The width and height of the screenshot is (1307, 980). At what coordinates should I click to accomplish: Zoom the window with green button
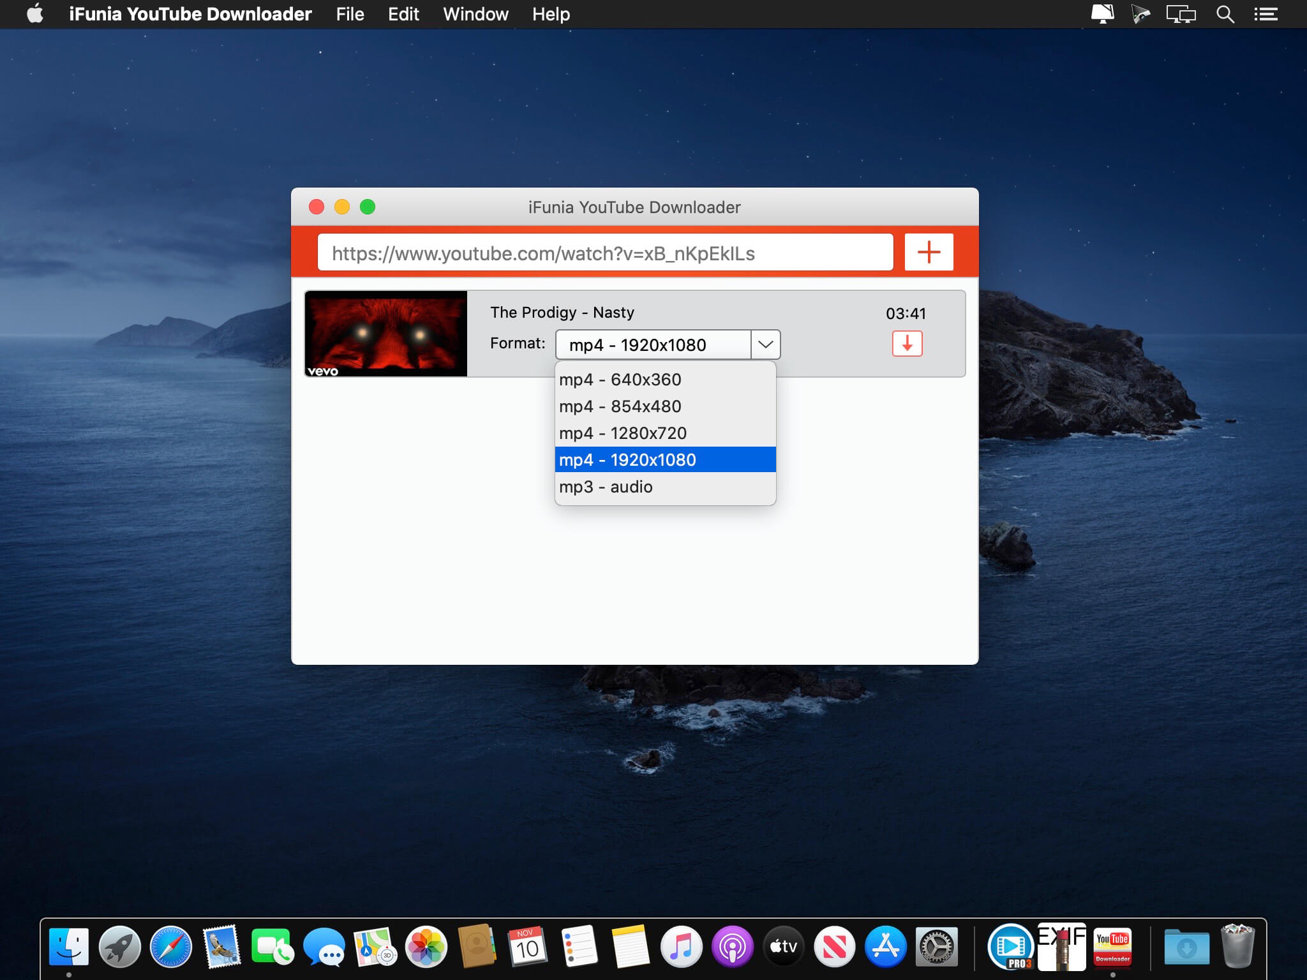[x=368, y=207]
